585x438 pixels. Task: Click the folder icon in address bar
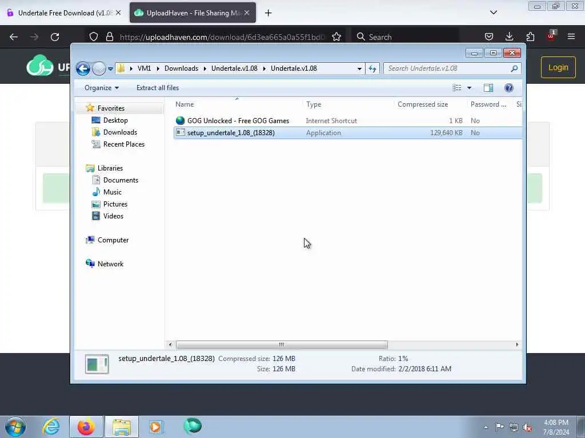coord(121,68)
